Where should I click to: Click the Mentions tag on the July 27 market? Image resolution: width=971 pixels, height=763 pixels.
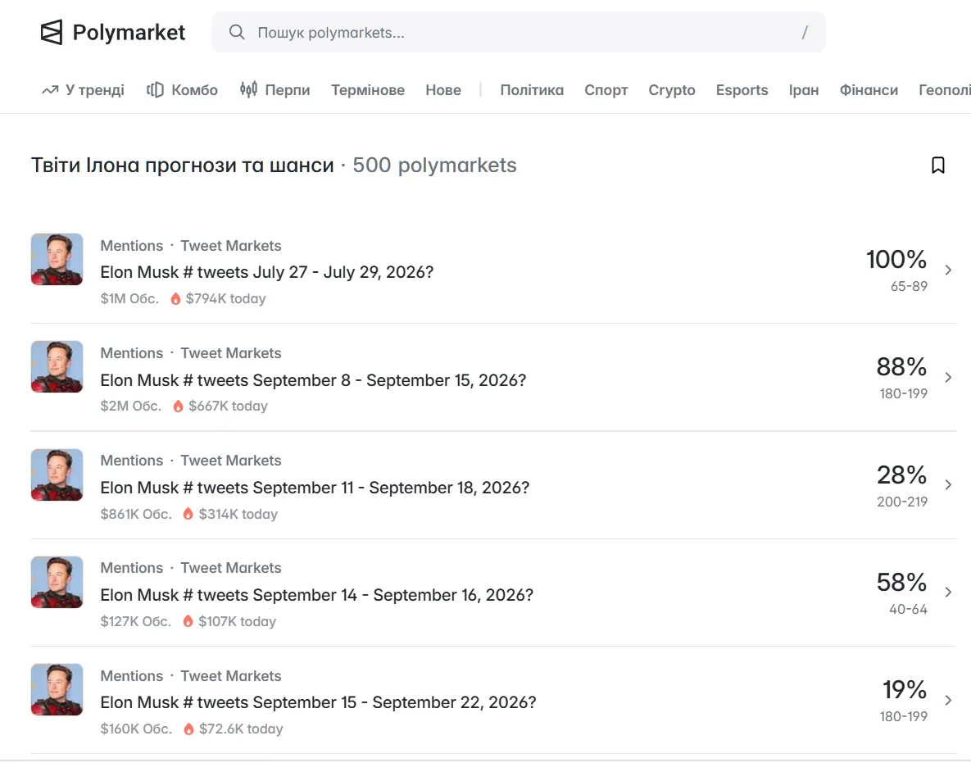[132, 246]
